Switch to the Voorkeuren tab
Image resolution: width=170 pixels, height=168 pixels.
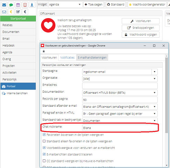coord(49,57)
